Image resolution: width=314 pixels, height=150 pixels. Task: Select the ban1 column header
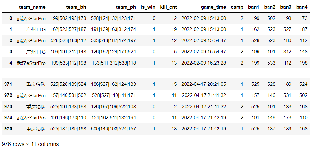tap(254, 7)
